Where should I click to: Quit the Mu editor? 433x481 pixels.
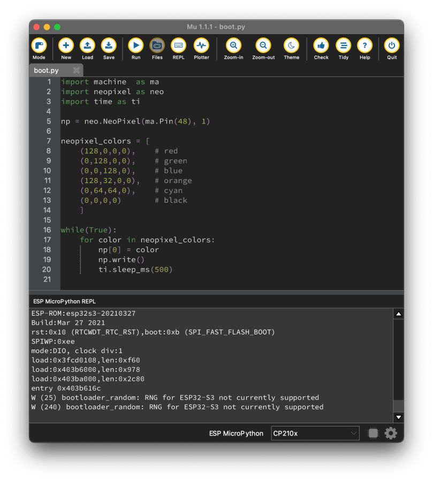pyautogui.click(x=392, y=49)
